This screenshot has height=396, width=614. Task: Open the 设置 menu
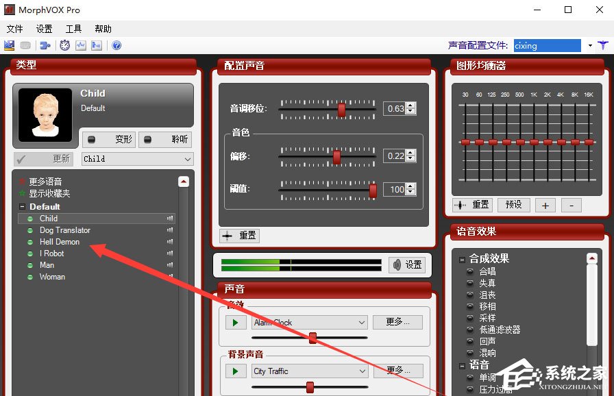45,29
